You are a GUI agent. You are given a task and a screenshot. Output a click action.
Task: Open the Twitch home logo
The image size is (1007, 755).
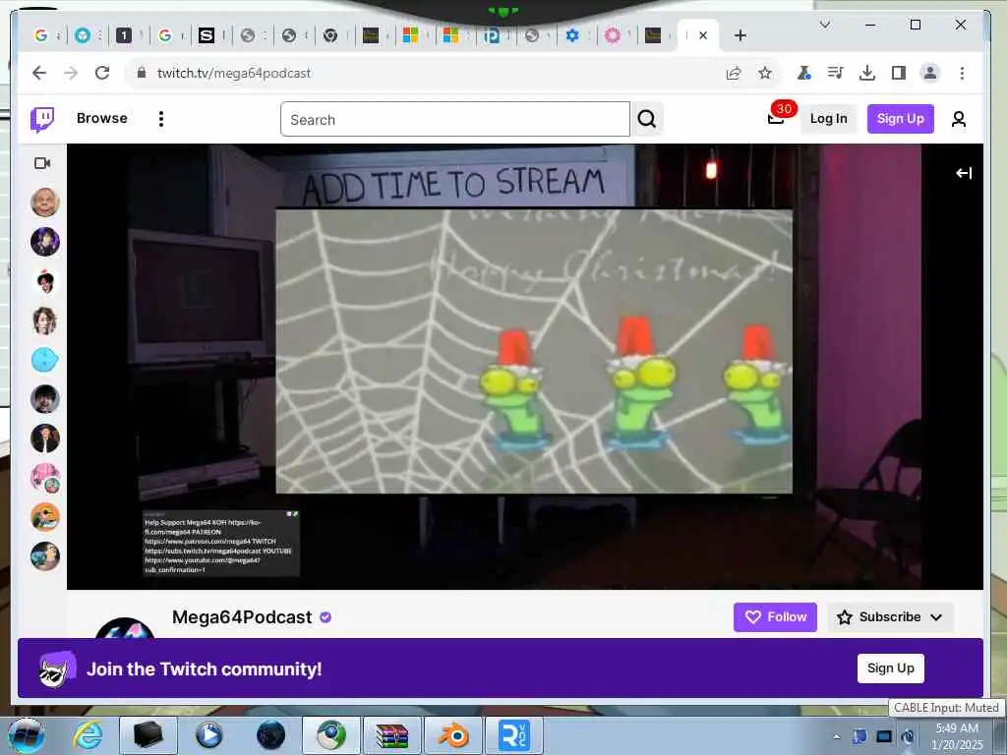click(42, 119)
